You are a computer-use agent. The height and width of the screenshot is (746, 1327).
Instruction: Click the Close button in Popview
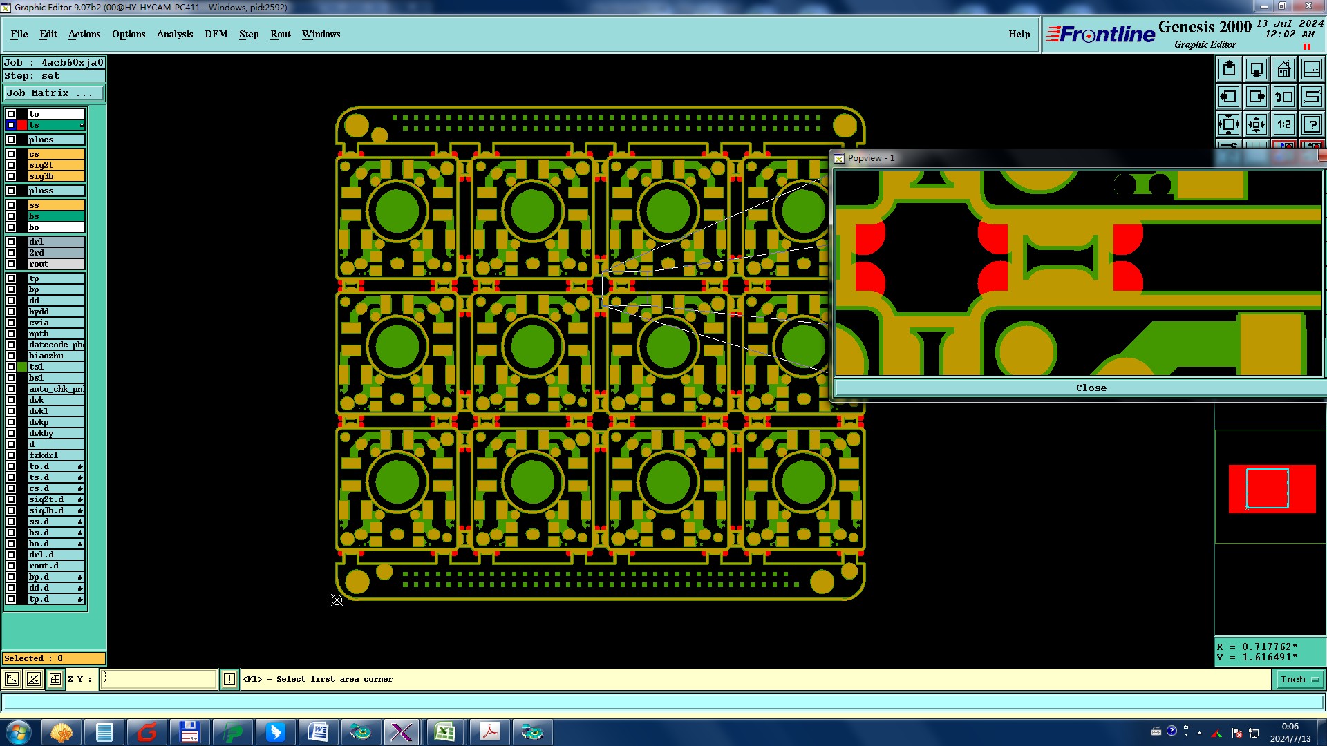pyautogui.click(x=1091, y=388)
